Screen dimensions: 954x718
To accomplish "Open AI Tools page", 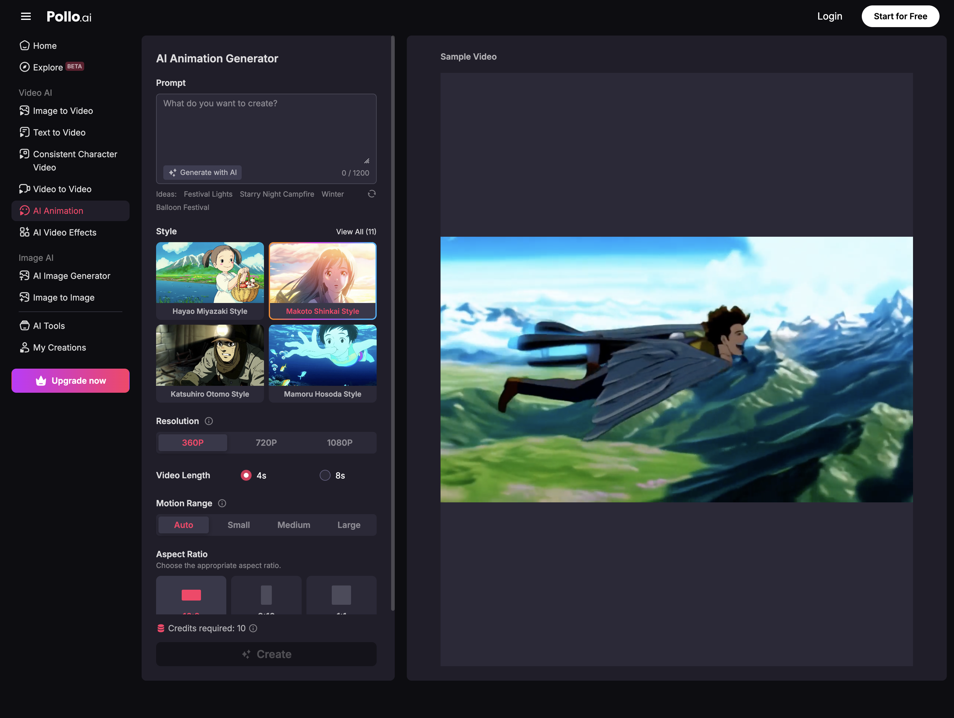I will (x=70, y=326).
